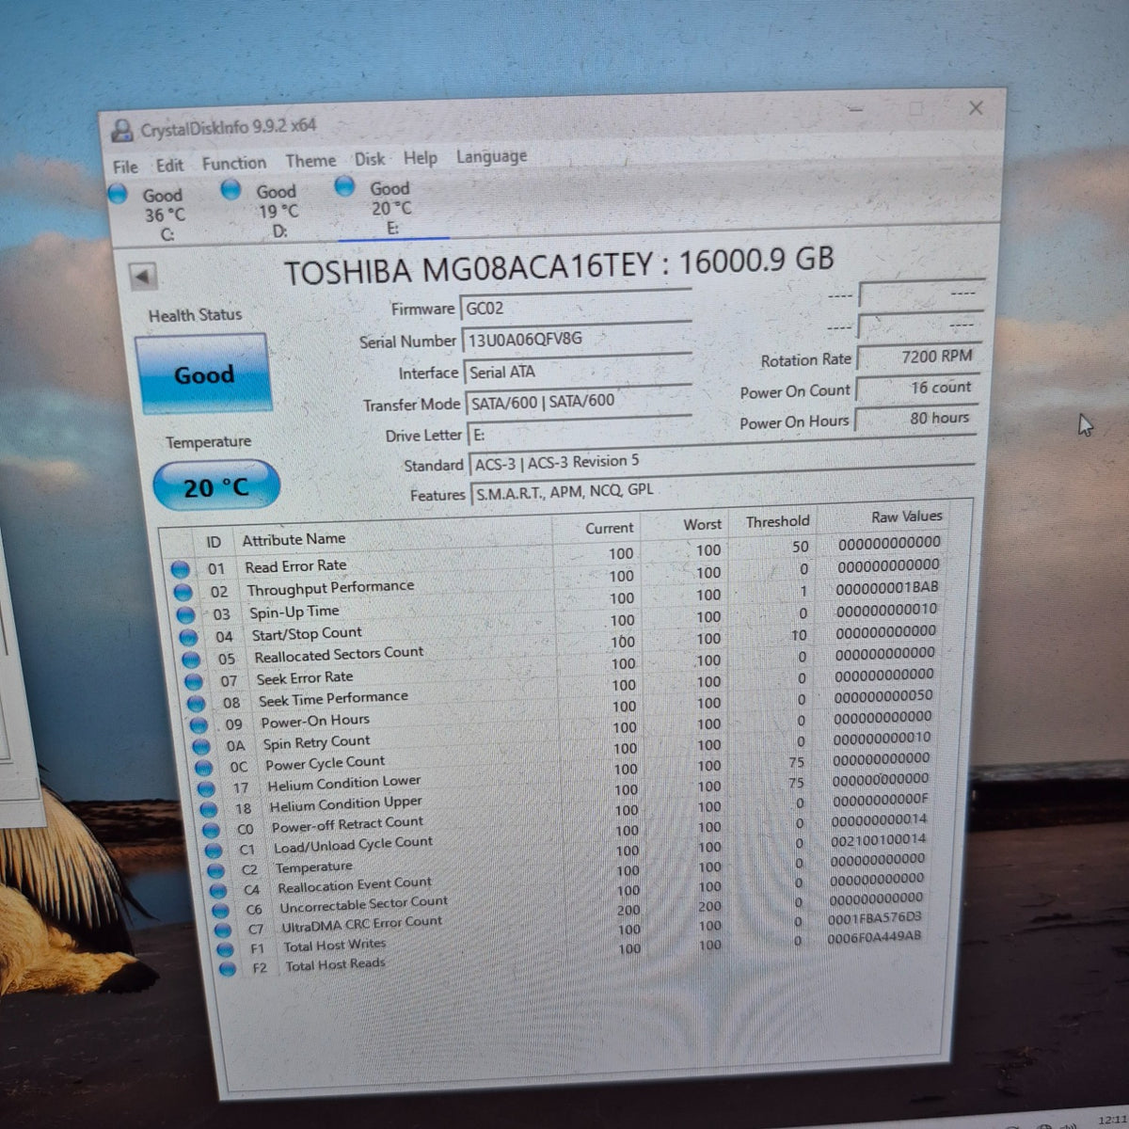
Task: Open the Disk menu
Action: [370, 159]
